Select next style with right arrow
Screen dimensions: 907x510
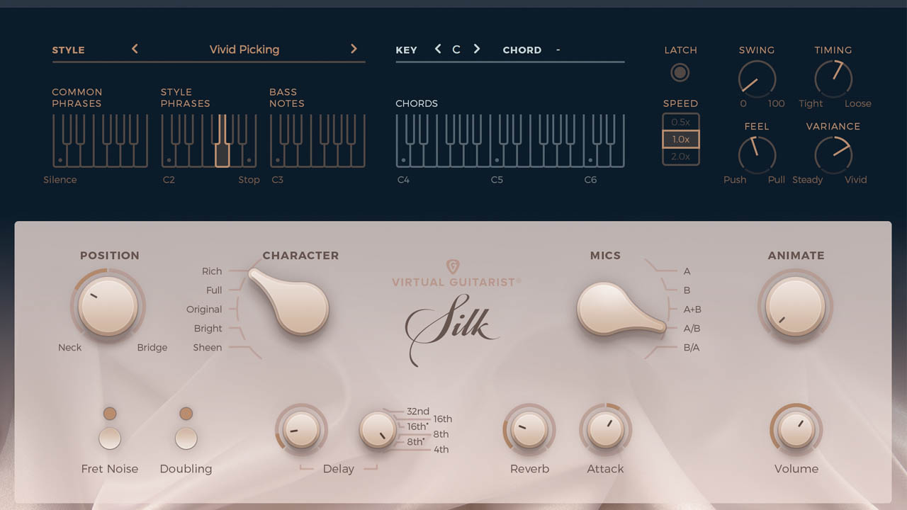click(x=354, y=49)
